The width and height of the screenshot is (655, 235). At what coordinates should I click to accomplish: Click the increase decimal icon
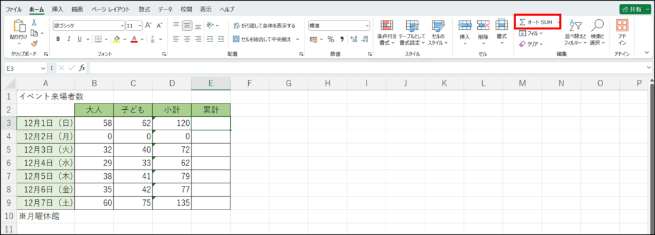(x=354, y=39)
